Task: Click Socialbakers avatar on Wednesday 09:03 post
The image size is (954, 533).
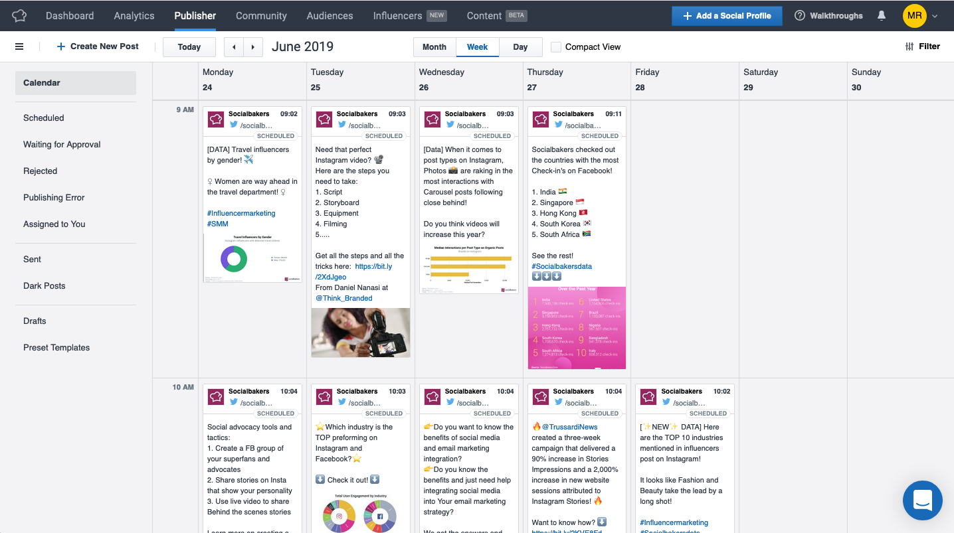Action: 432,119
